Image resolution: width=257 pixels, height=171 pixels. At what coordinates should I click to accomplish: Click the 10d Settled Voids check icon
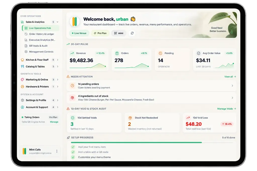[73, 118]
